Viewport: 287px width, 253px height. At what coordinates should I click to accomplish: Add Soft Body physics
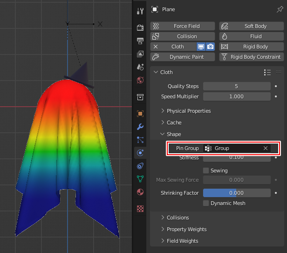251,26
